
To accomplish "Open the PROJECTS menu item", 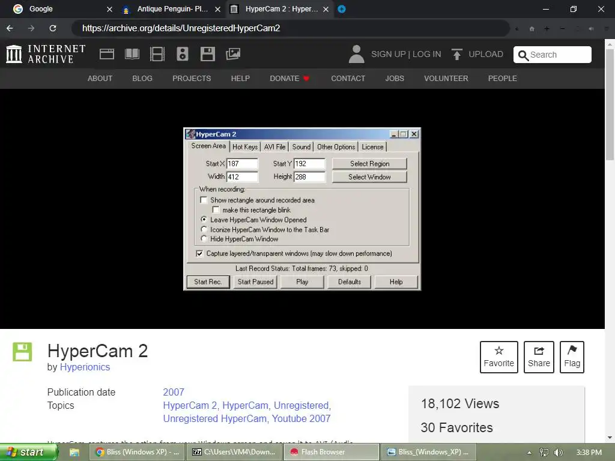I will click(192, 79).
